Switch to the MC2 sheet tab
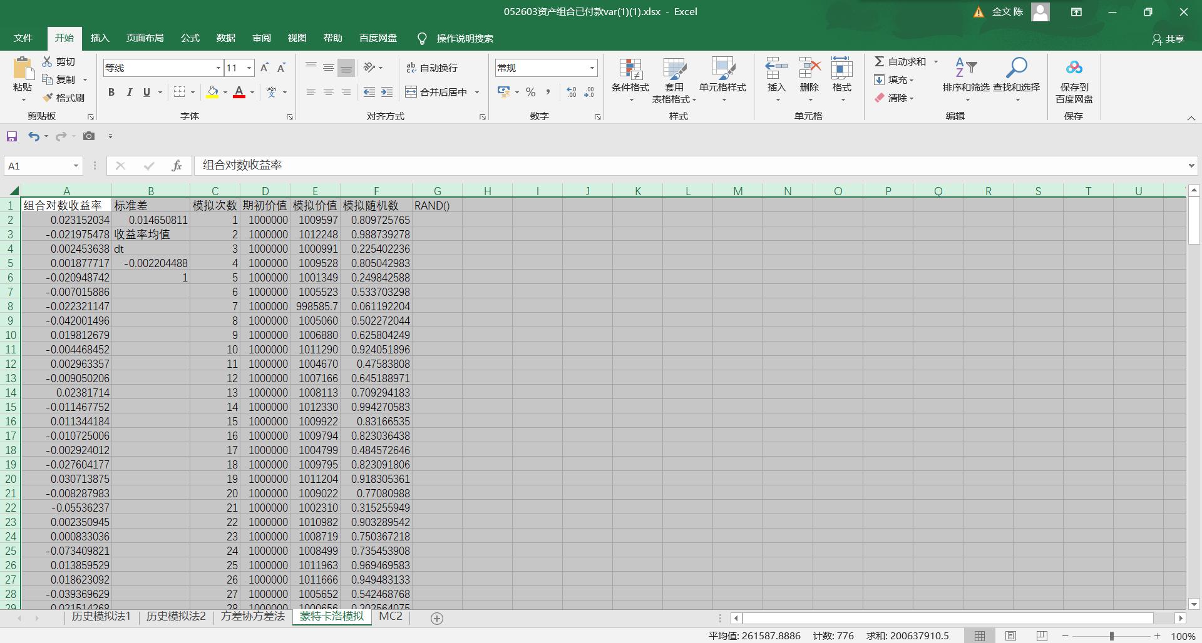The height and width of the screenshot is (643, 1202). (391, 616)
